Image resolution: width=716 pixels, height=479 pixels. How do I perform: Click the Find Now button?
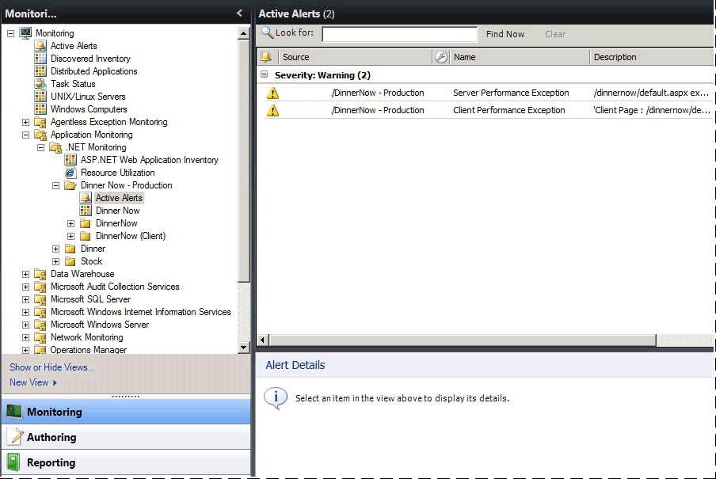(505, 33)
